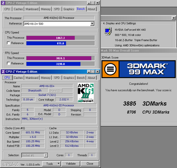
Task: Click the Multiplier value x 6.0
Action: 33,137
